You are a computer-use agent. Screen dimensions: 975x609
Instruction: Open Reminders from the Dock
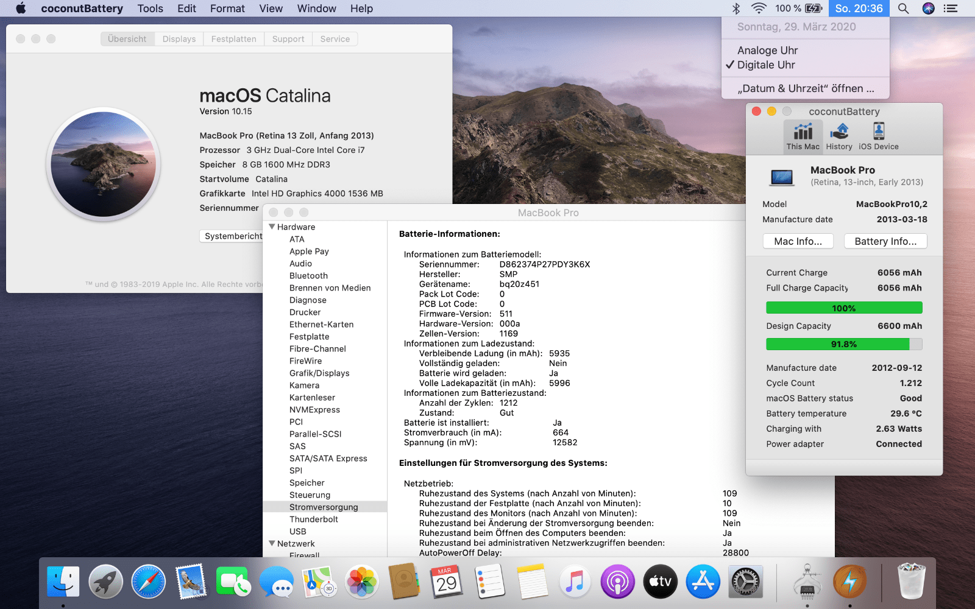coord(489,582)
